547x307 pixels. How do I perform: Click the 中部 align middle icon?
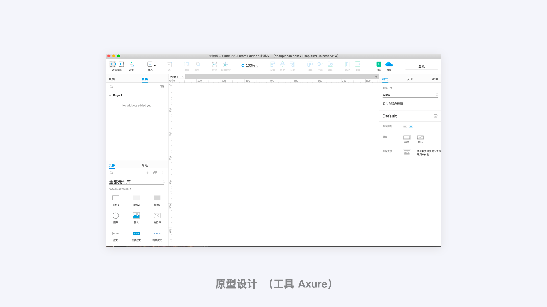click(320, 64)
